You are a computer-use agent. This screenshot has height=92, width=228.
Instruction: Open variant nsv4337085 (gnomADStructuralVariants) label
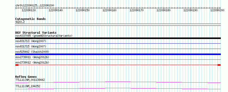44,36
